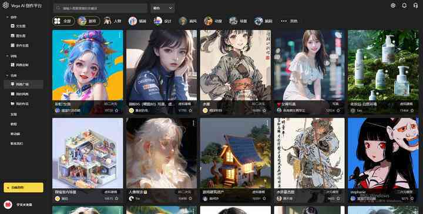This screenshot has width=423, height=214.
Task: Select the 人物 category tab
Action: point(113,21)
